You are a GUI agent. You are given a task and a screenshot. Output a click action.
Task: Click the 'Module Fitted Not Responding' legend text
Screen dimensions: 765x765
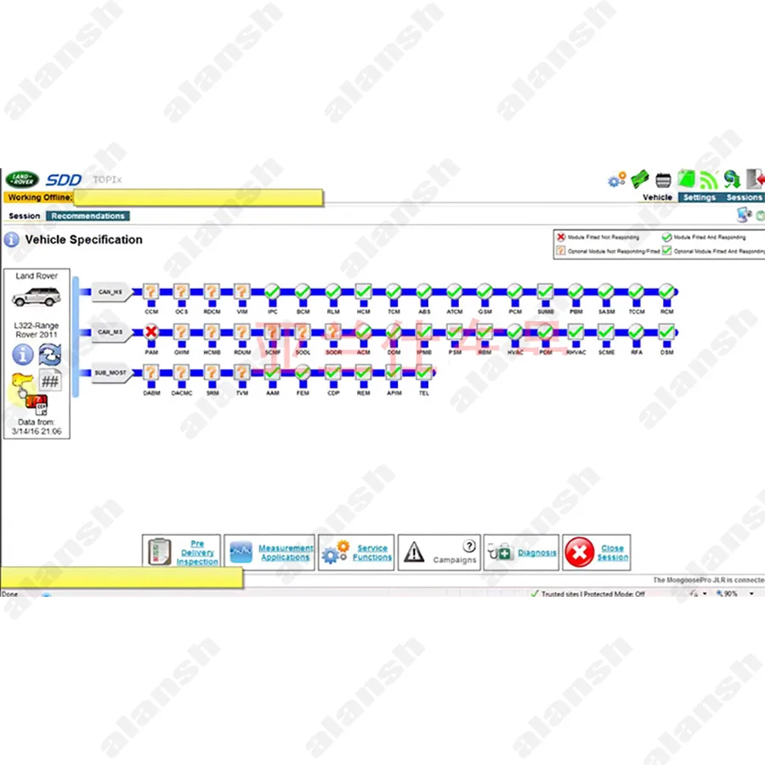click(x=603, y=237)
